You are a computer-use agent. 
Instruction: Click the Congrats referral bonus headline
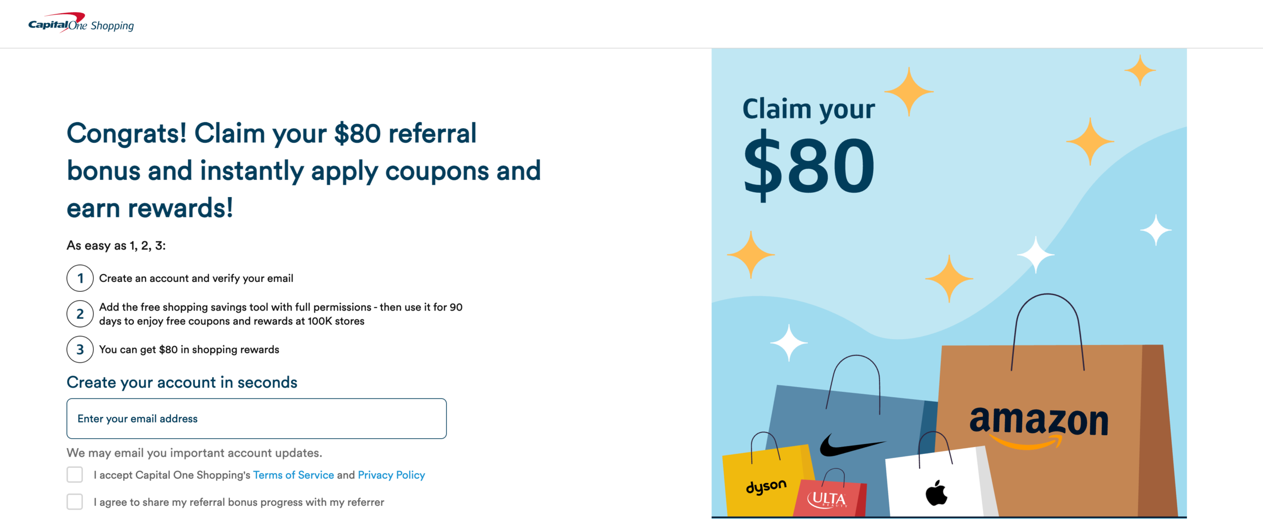303,170
